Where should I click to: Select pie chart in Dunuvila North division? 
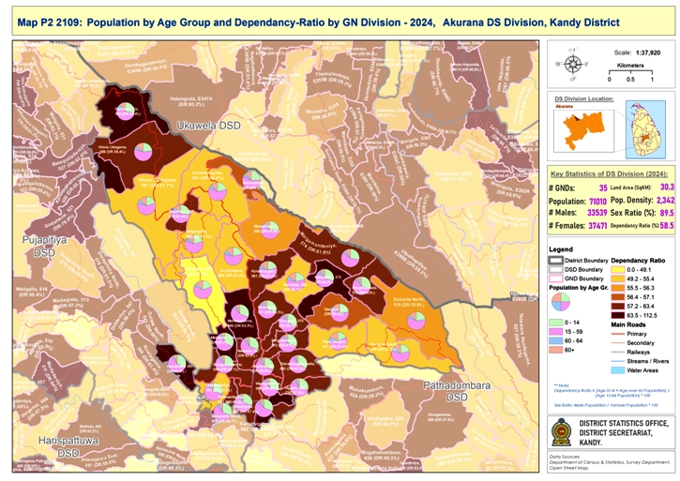tap(416, 322)
